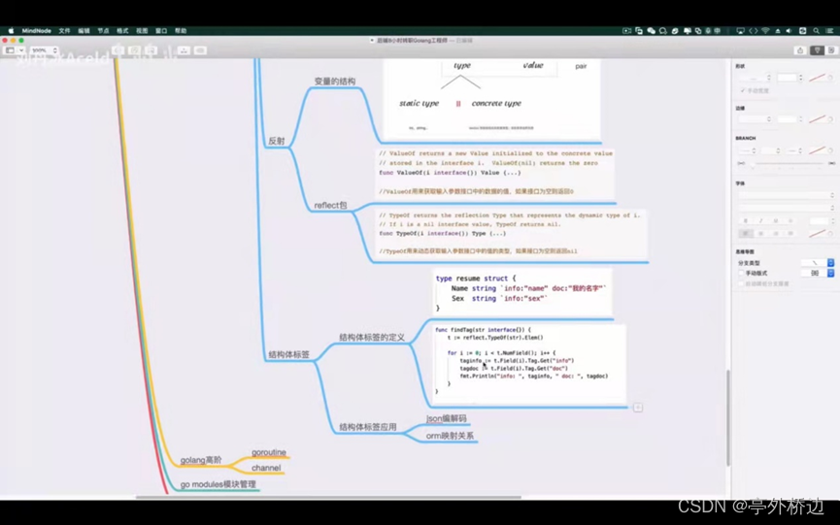
Task: Open the 分支类型 dropdown
Action: click(x=818, y=263)
